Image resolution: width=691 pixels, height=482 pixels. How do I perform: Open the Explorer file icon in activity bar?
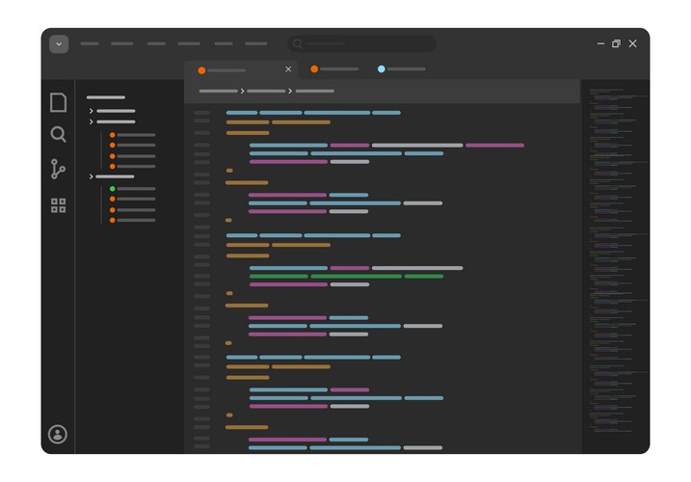pos(59,102)
